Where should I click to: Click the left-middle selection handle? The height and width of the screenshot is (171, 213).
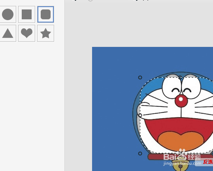[x=140, y=115]
